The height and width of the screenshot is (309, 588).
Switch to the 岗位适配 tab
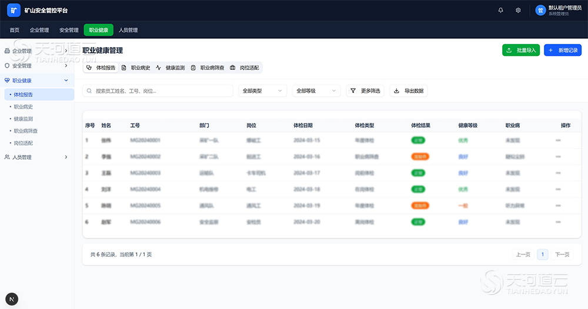tap(245, 68)
